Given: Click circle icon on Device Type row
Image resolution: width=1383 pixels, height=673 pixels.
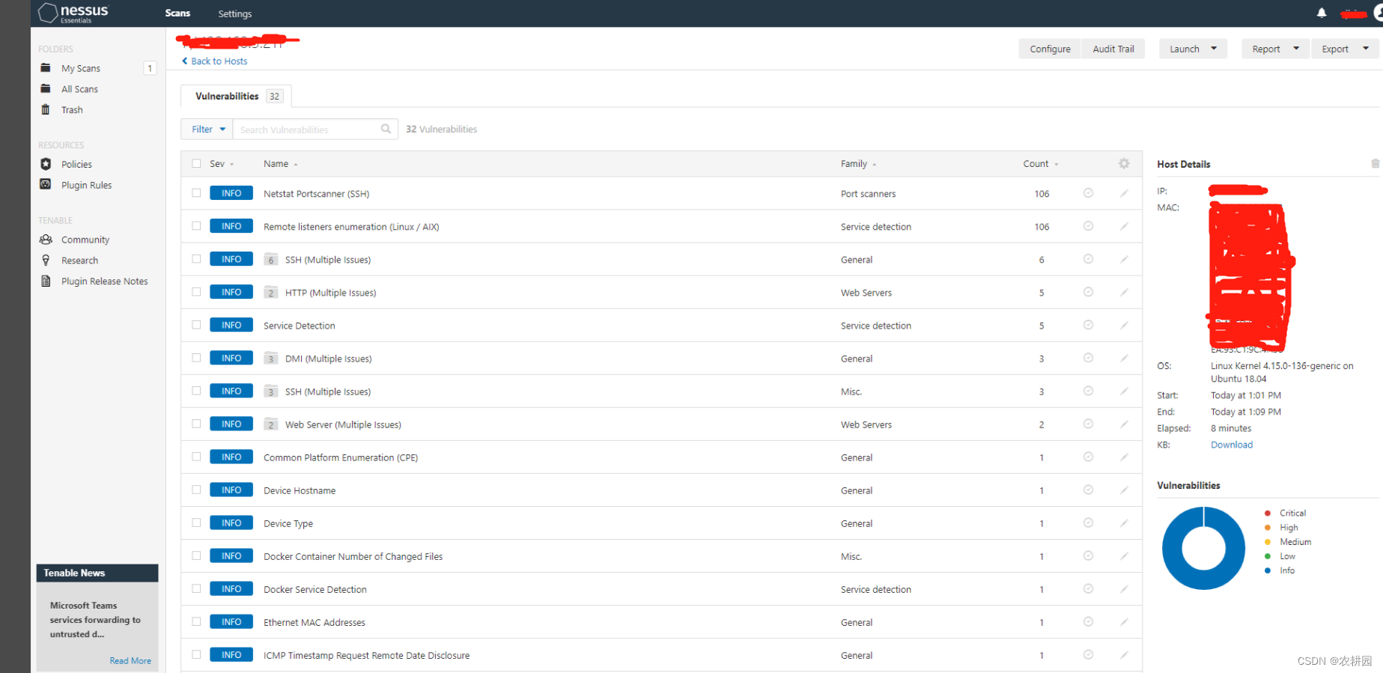Looking at the screenshot, I should (1088, 523).
